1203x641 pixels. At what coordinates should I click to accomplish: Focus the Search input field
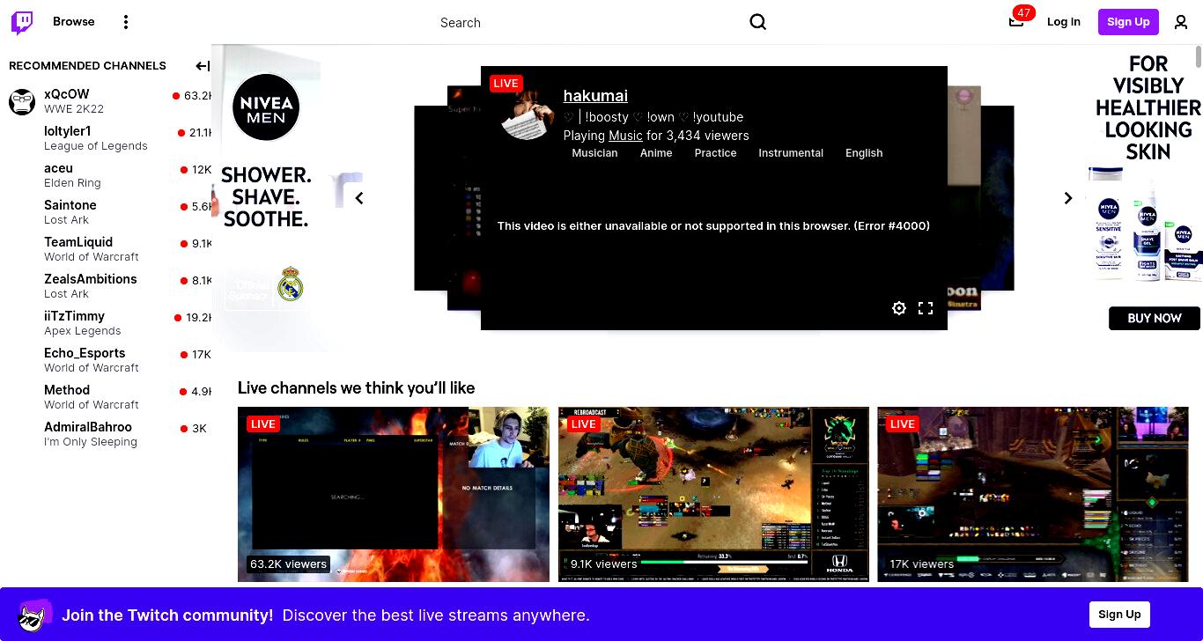pyautogui.click(x=590, y=22)
